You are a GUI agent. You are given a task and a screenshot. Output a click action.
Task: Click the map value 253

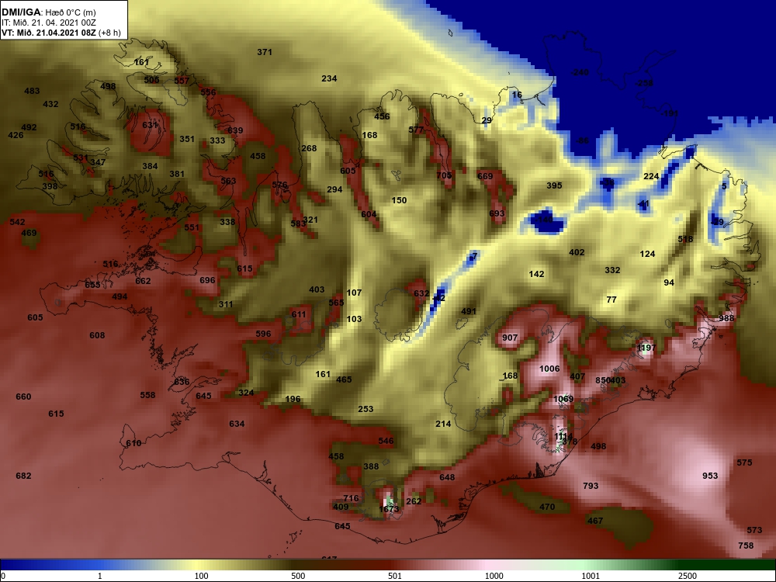365,409
